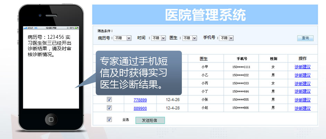Toggle the 全选 select-all checkbox
The image size is (326, 139).
pos(109,120)
